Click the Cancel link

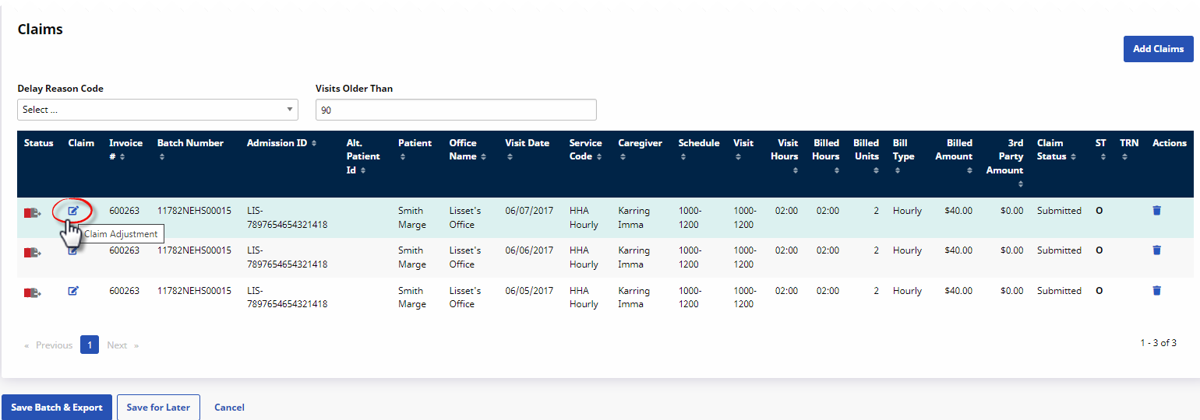pos(229,408)
